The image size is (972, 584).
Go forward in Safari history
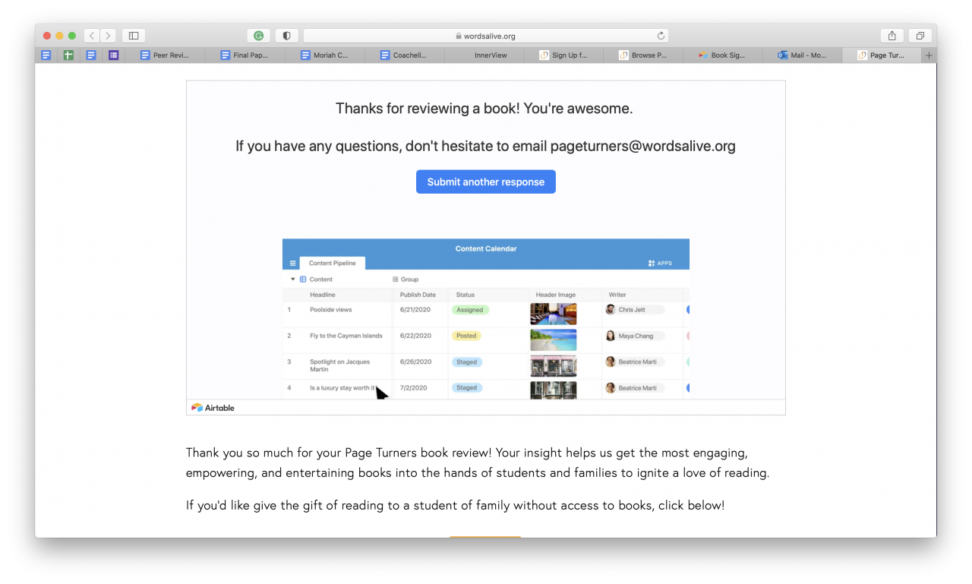(x=108, y=36)
